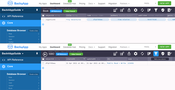The width and height of the screenshot is (175, 90).
Task: Go to My Apps in upper navigation
Action: click(x=43, y=3)
